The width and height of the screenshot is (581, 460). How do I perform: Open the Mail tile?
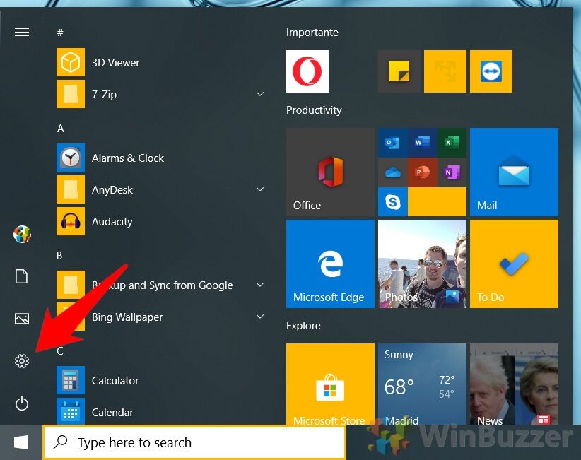point(514,172)
